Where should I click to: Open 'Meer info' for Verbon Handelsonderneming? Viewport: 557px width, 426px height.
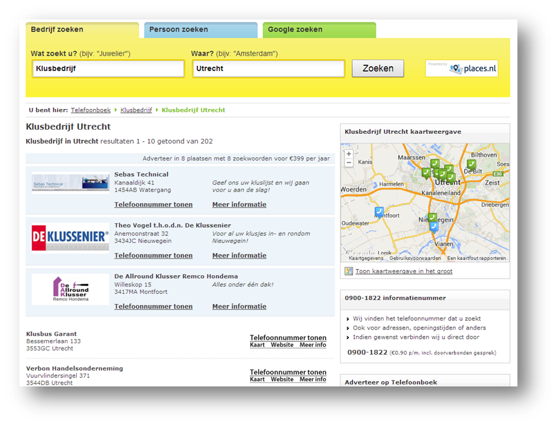(313, 379)
